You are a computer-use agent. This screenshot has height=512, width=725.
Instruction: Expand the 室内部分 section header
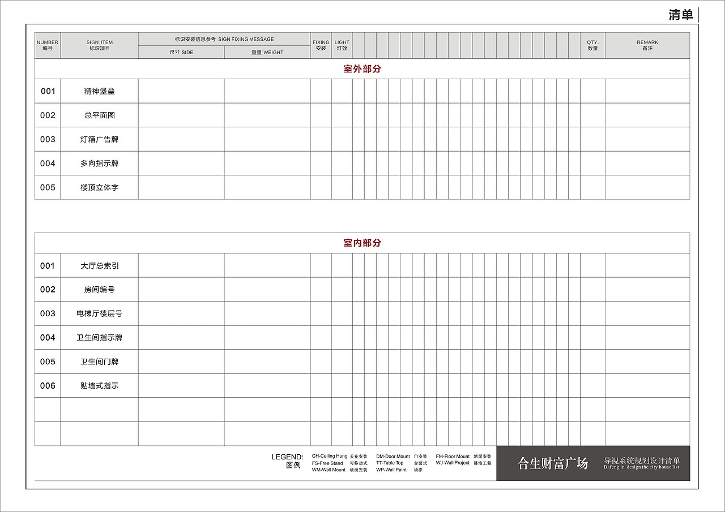[362, 243]
